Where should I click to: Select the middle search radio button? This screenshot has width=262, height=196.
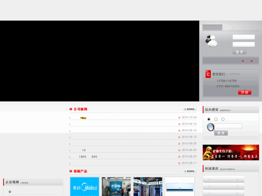point(216,119)
